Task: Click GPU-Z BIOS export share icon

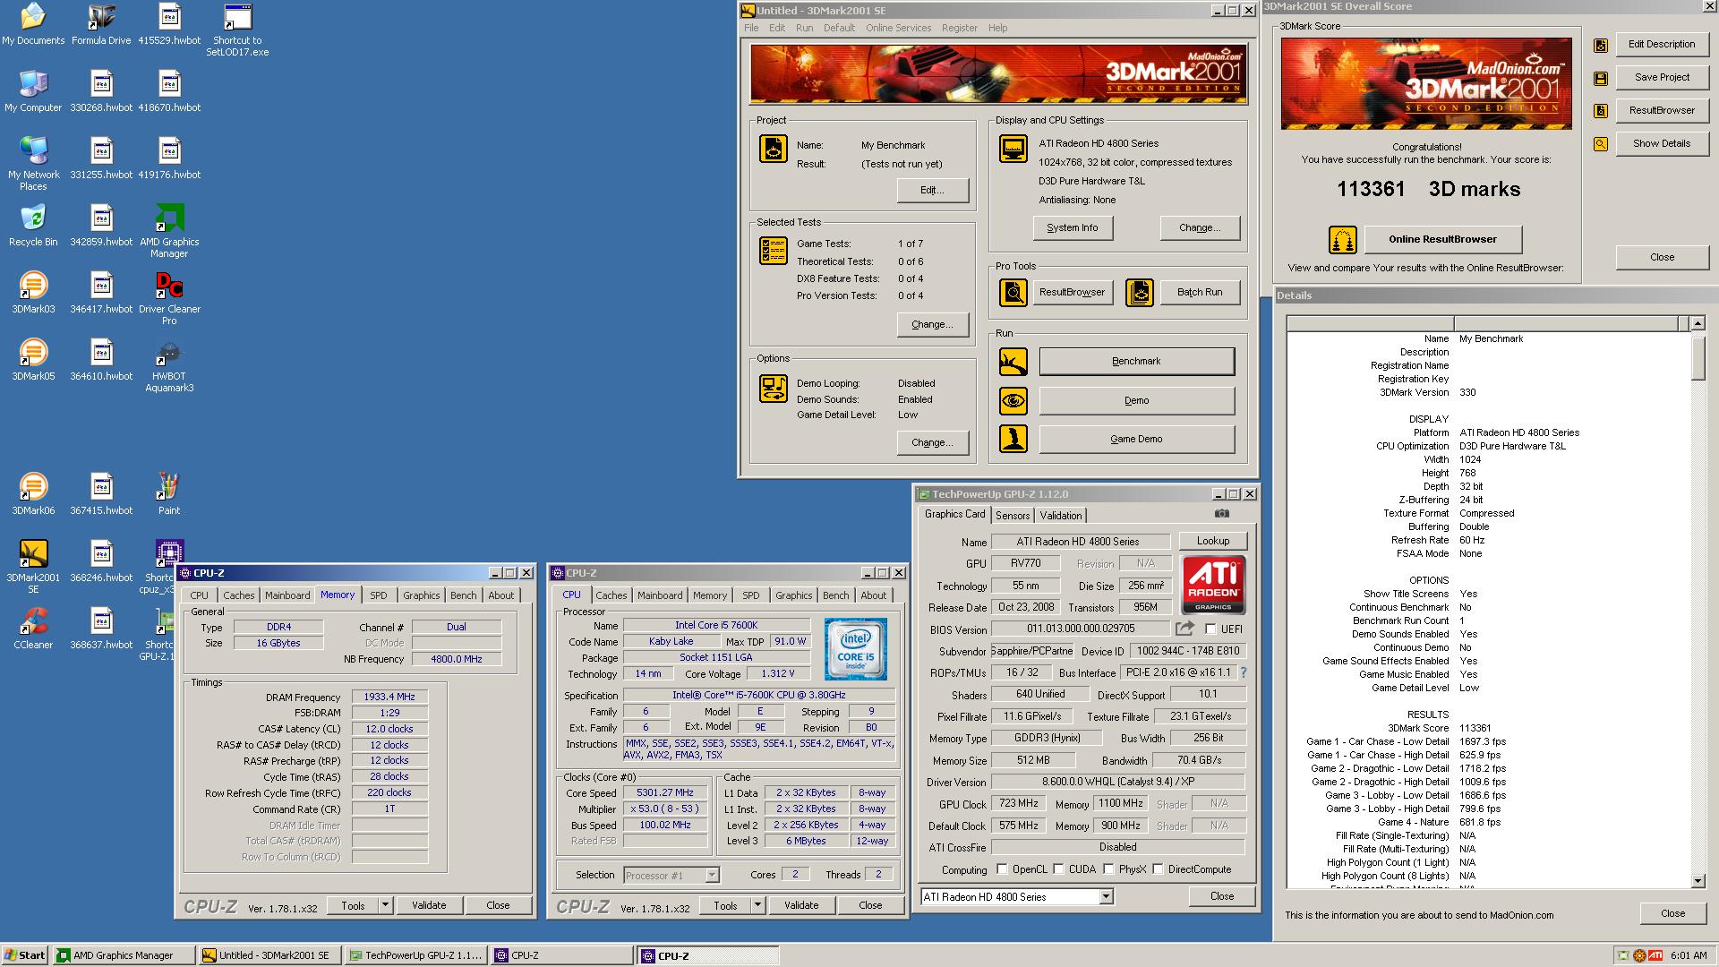Action: tap(1184, 629)
